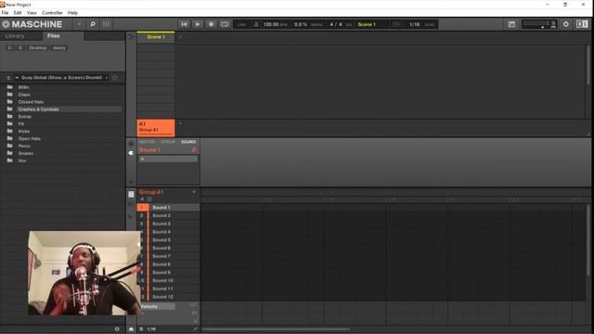Toggle the metronome icon
The width and height of the screenshot is (594, 334).
(256, 24)
